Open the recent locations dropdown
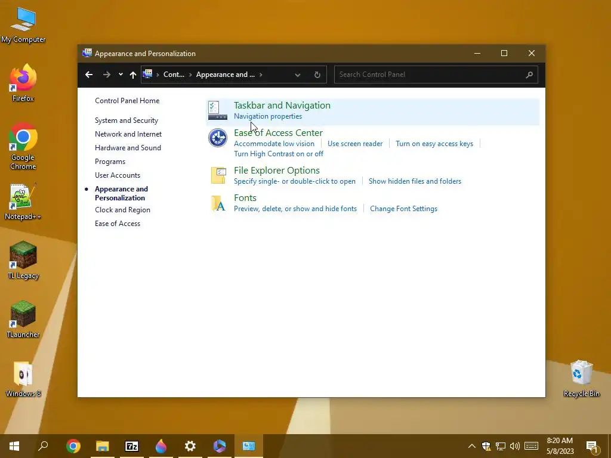The image size is (611, 458). tap(121, 75)
